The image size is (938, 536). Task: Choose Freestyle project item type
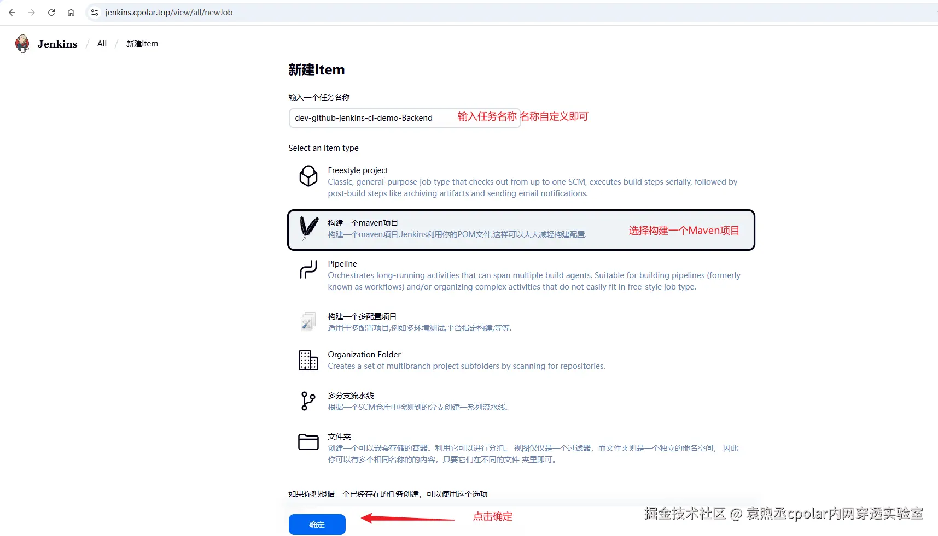tap(522, 182)
